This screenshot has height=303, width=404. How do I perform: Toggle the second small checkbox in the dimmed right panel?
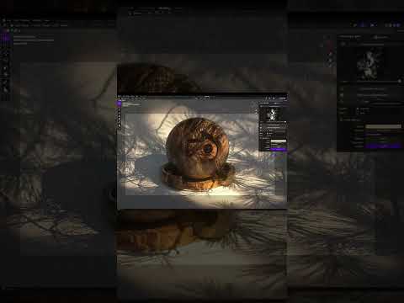pos(358,113)
